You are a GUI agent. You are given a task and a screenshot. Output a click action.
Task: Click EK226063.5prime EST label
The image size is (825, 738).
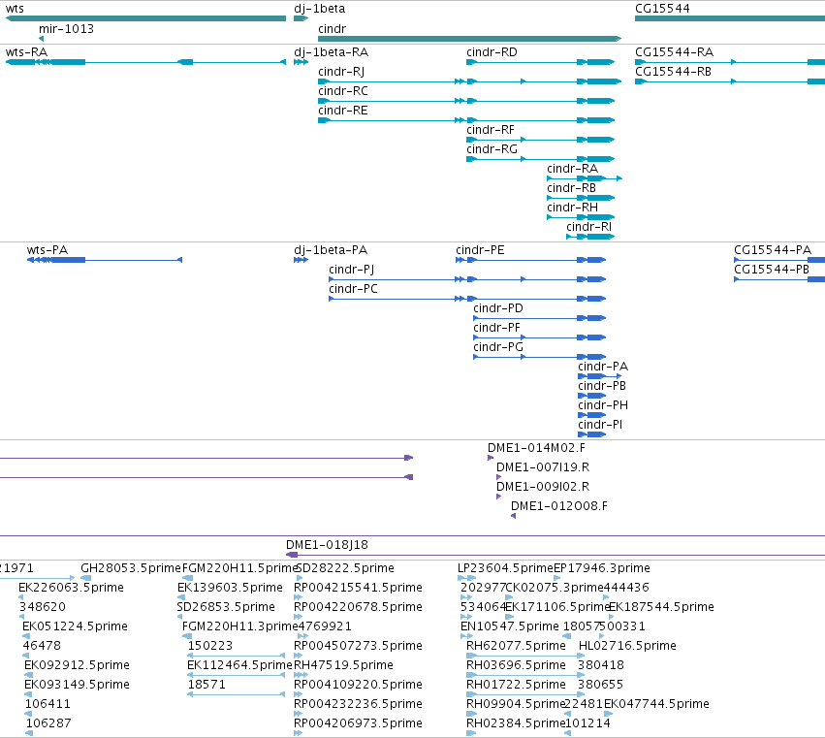click(x=71, y=588)
